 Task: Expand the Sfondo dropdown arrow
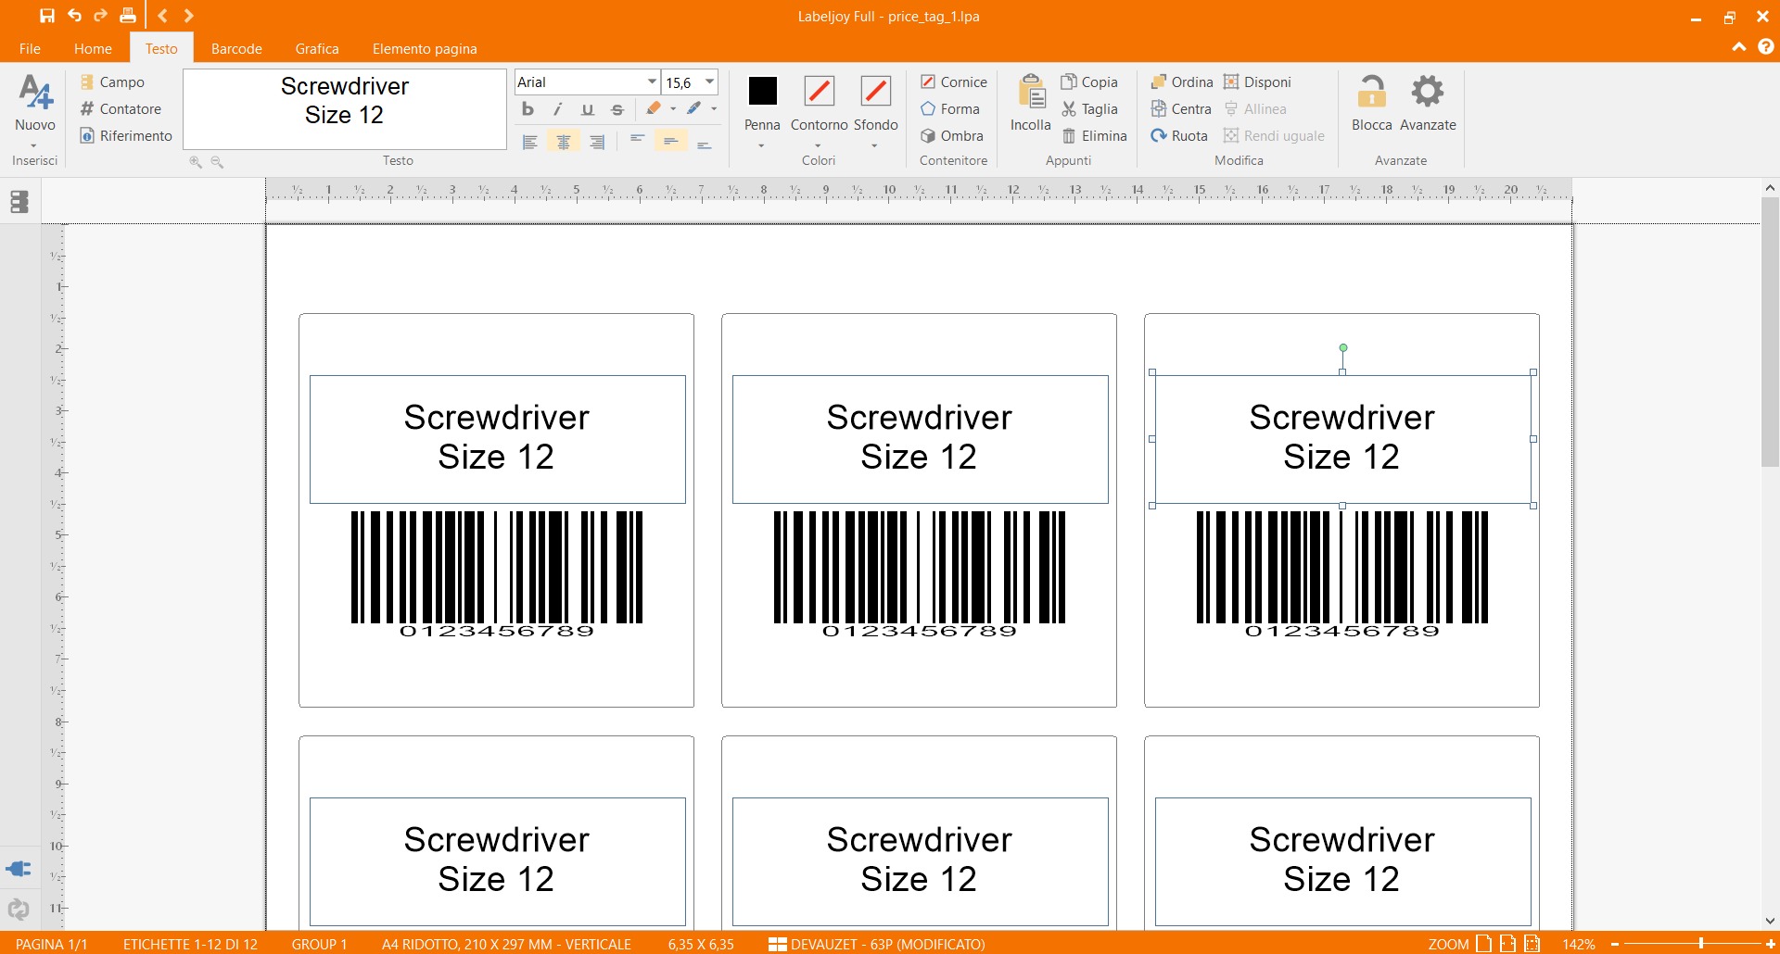point(874,146)
